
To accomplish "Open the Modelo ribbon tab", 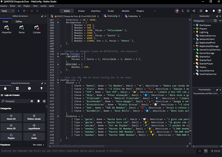I will (x=126, y=11).
